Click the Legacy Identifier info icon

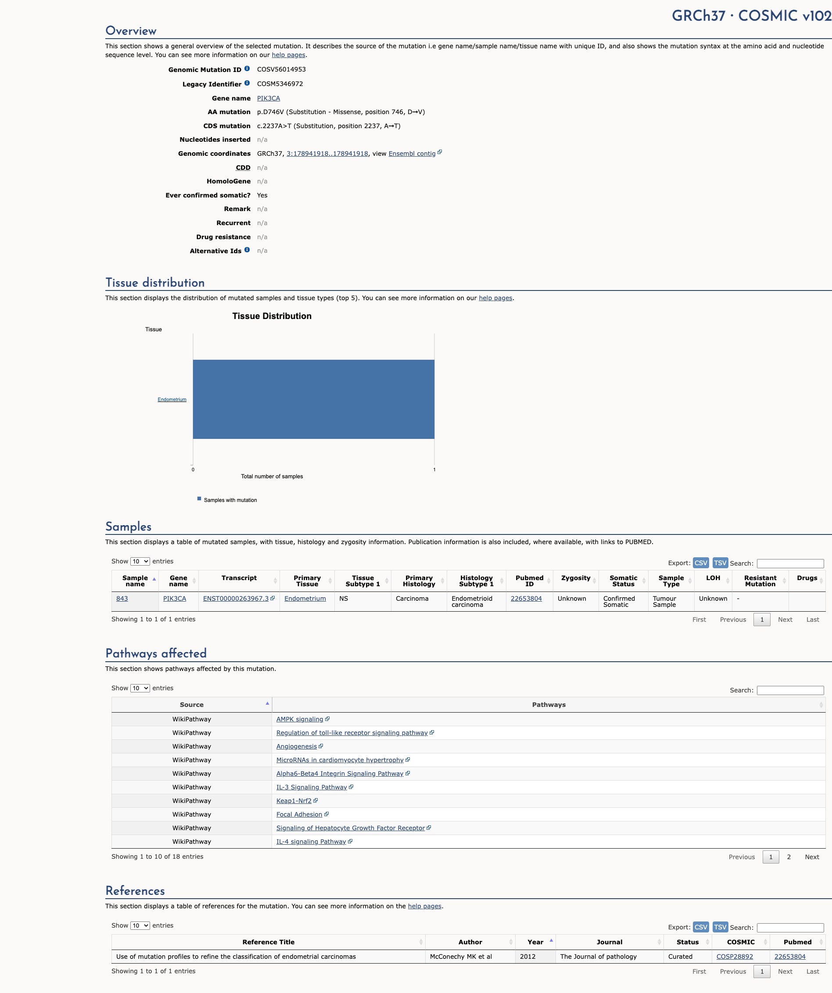[247, 83]
